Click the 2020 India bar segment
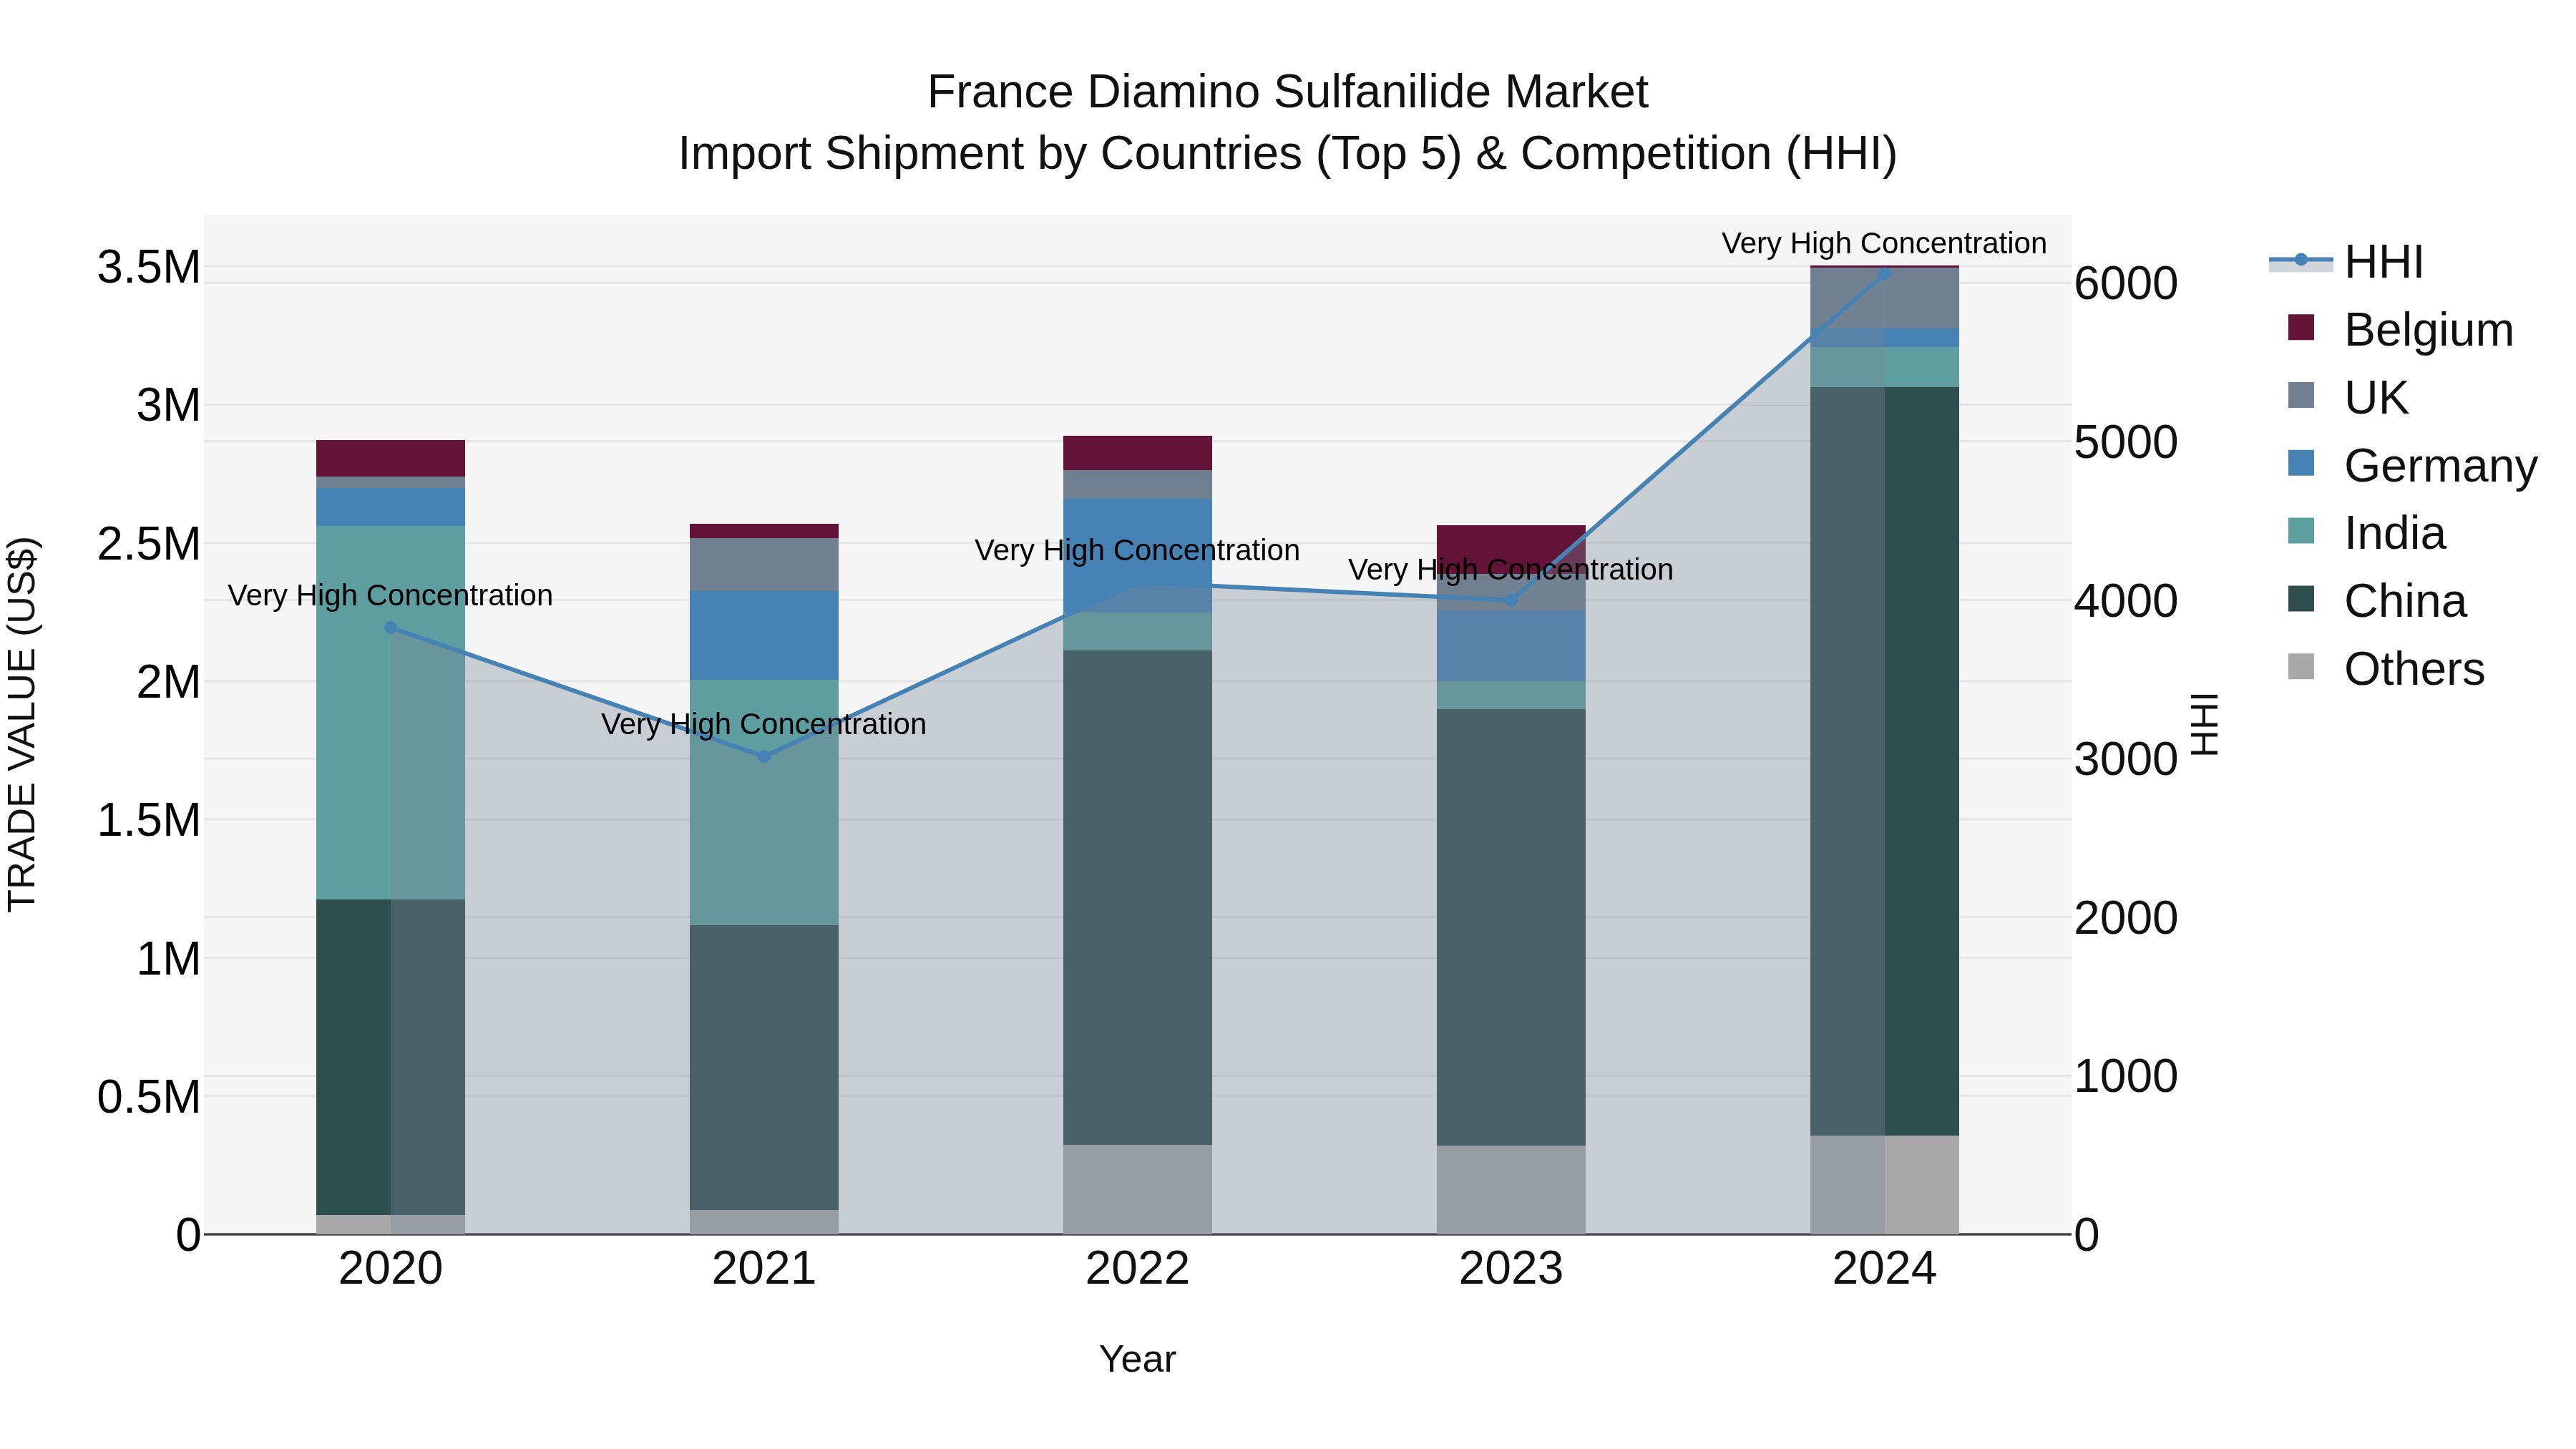The width and height of the screenshot is (2576, 1449). tap(391, 713)
